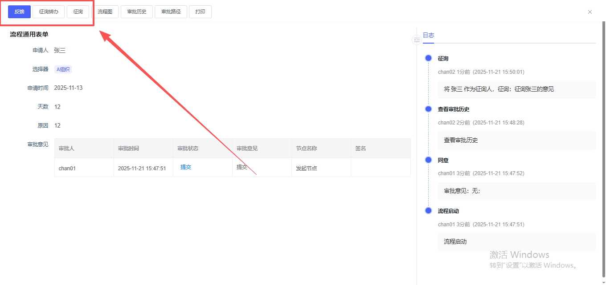Image resolution: width=606 pixels, height=285 pixels.
Task: Click the timeline dot beside 同意
Action: (x=429, y=160)
